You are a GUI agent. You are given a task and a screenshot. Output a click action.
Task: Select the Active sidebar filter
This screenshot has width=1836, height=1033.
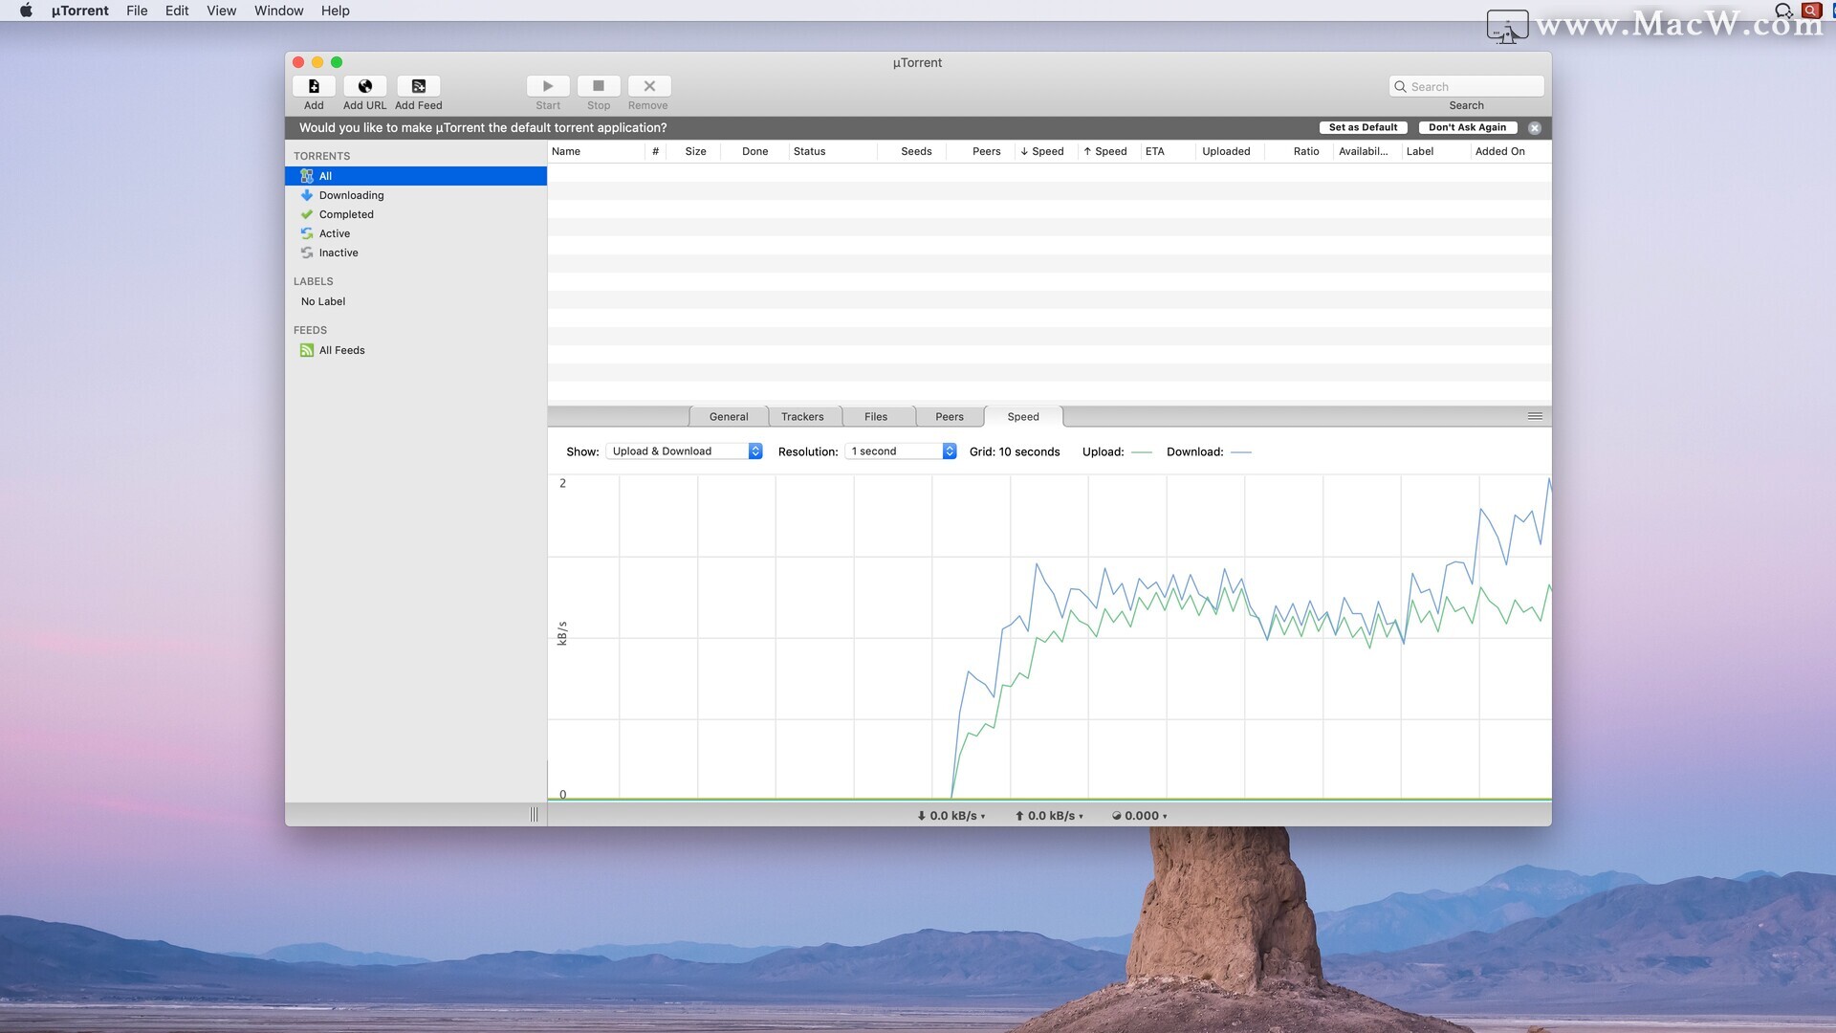(416, 233)
